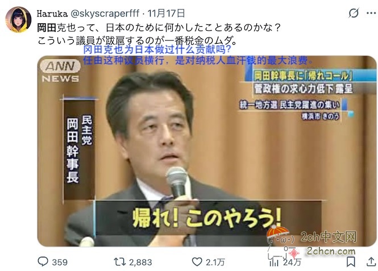Viewport: 378px width, 271px height.
Task: Open replies via the 359 count
Action: 60,262
